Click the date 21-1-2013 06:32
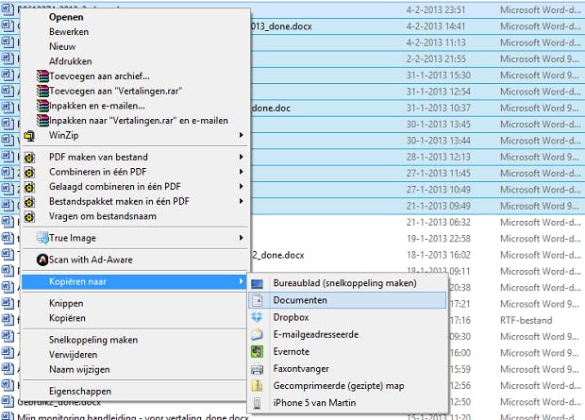The width and height of the screenshot is (585, 420). (439, 223)
